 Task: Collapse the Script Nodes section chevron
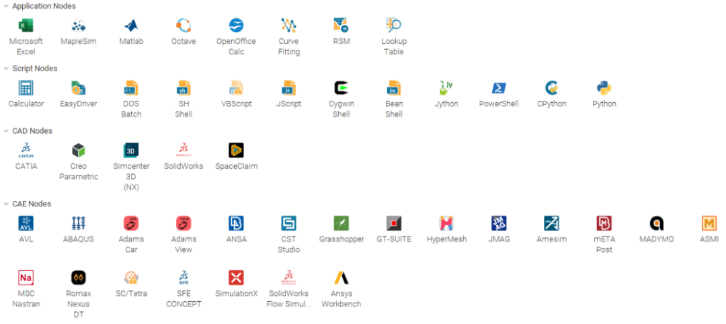6,69
